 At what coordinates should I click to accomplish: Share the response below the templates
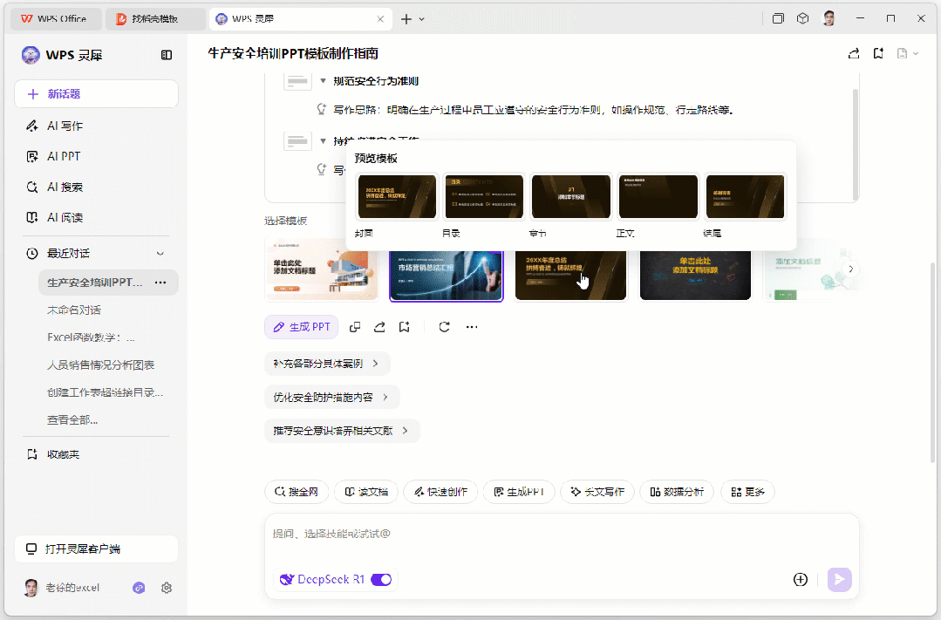(x=379, y=327)
